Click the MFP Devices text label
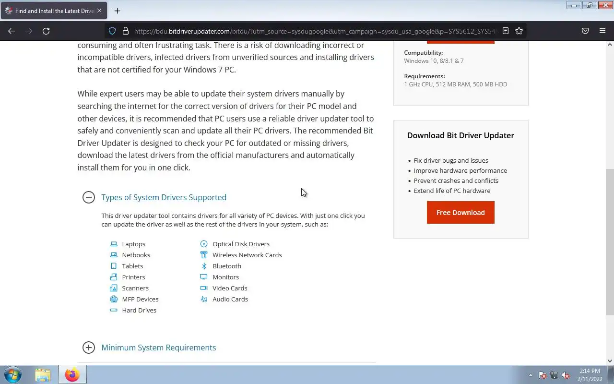Image resolution: width=614 pixels, height=384 pixels. click(x=140, y=299)
